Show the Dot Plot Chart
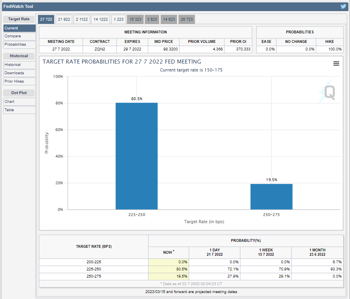350x299 pixels. click(x=19, y=102)
